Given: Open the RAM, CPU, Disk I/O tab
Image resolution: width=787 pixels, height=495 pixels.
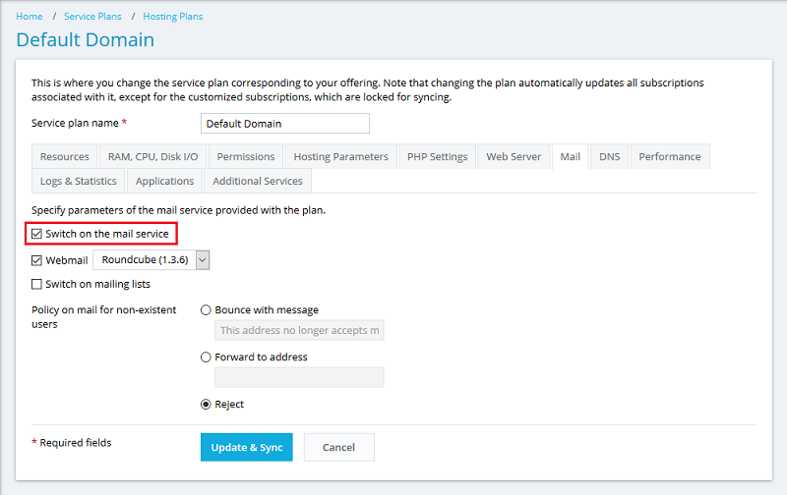Looking at the screenshot, I should pyautogui.click(x=152, y=157).
